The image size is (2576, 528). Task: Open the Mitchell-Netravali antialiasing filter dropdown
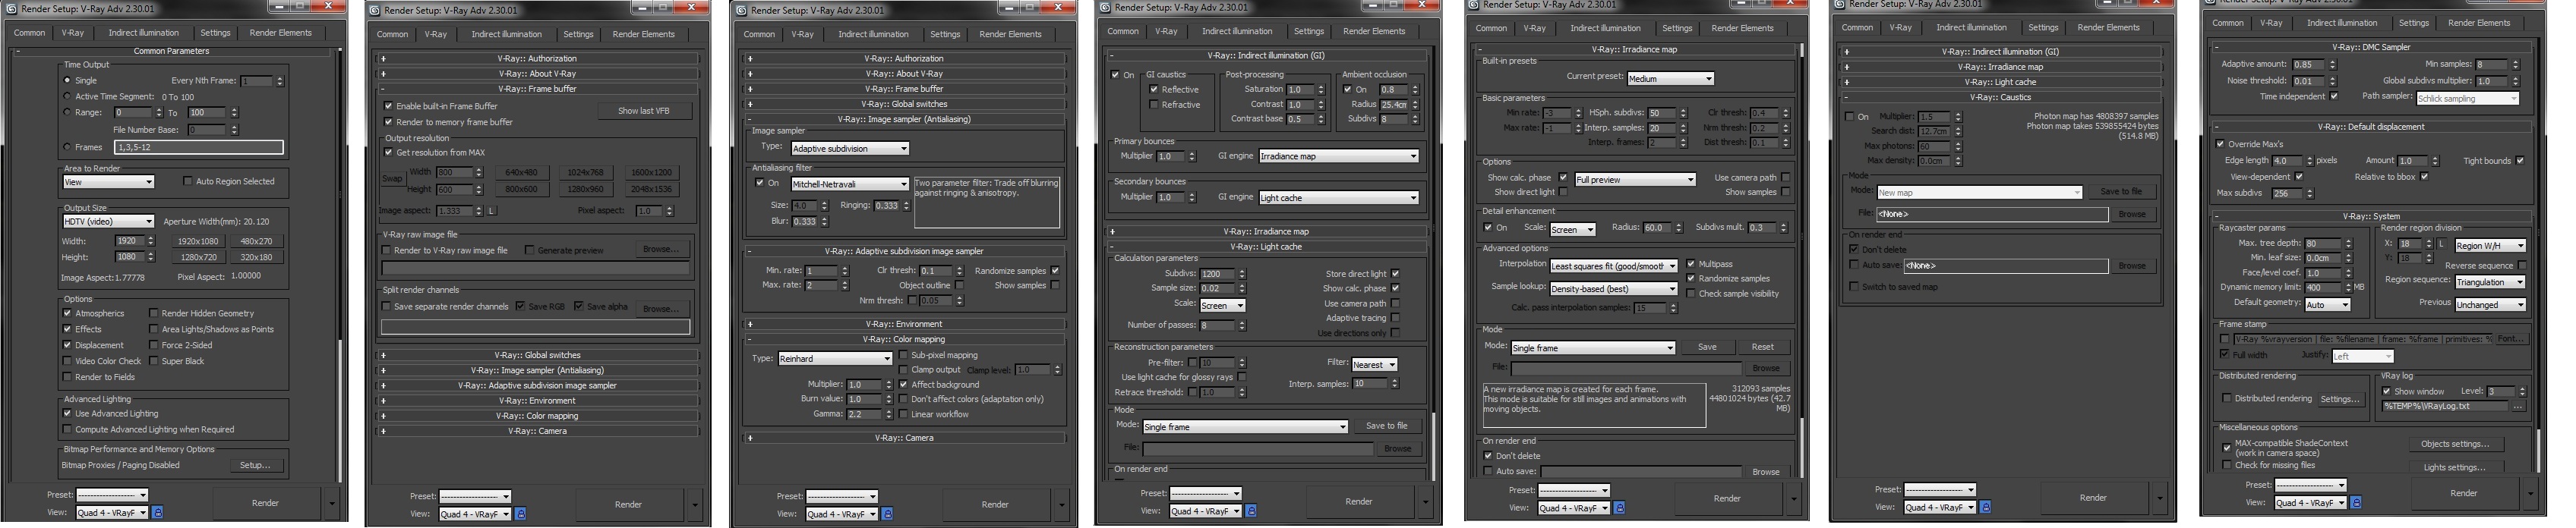click(x=849, y=184)
